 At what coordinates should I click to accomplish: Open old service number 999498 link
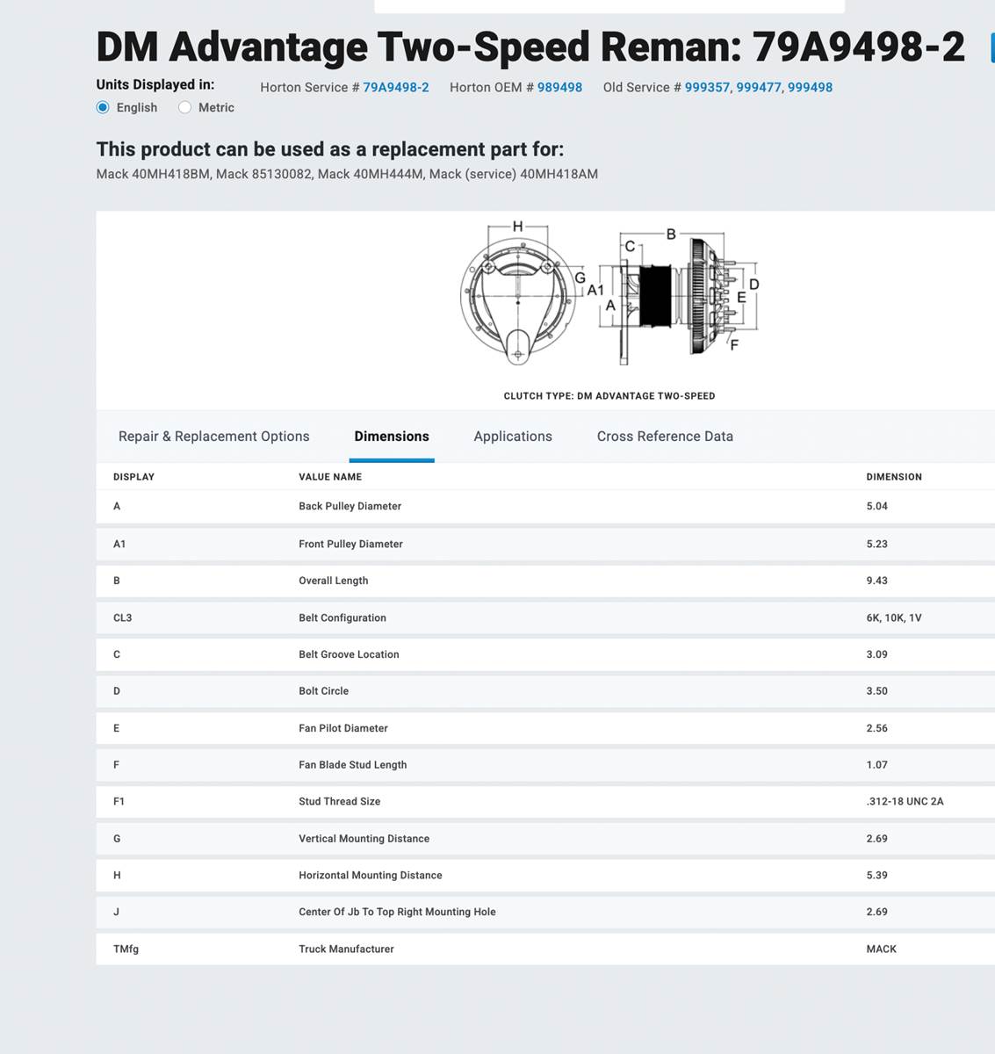pos(810,87)
